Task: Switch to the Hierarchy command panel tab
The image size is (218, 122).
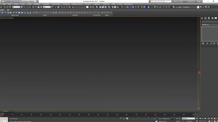Action: point(209,18)
